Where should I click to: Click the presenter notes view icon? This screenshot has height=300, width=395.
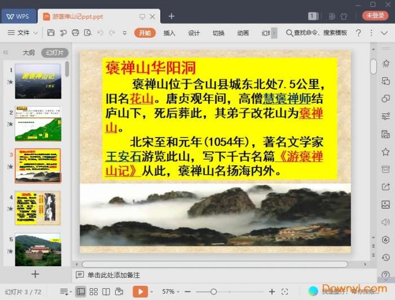click(119, 292)
